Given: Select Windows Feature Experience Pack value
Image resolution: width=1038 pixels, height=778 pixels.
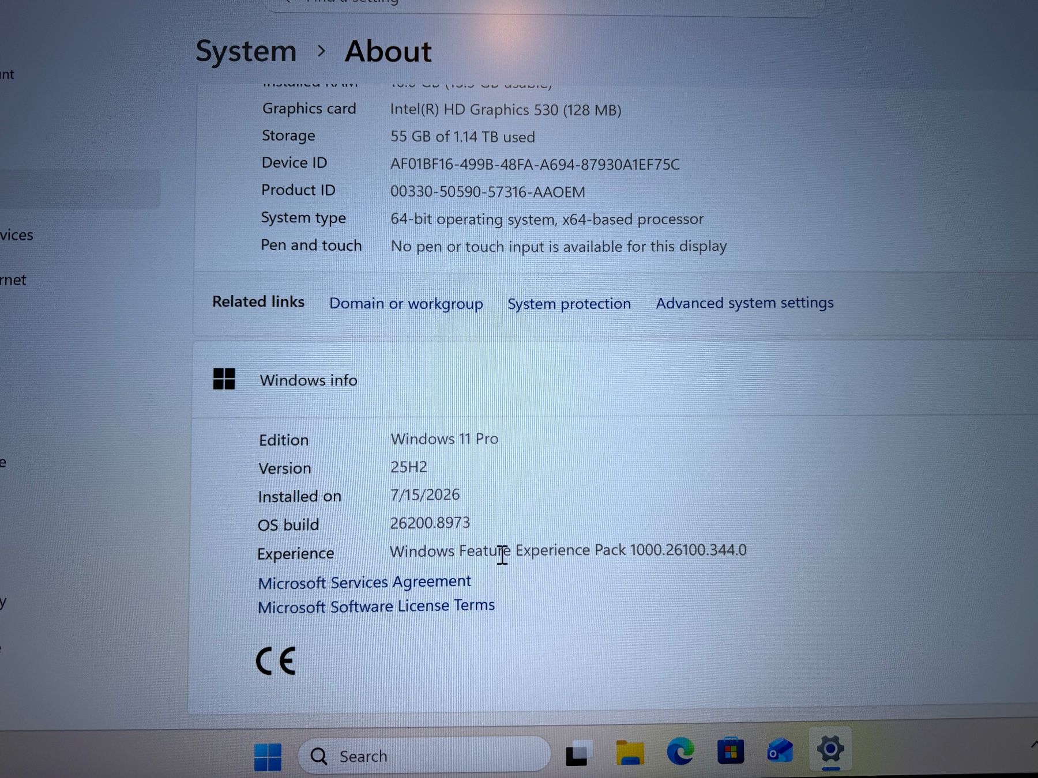Looking at the screenshot, I should pos(569,550).
